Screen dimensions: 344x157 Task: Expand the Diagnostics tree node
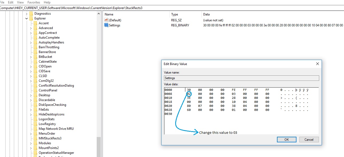click(x=27, y=14)
